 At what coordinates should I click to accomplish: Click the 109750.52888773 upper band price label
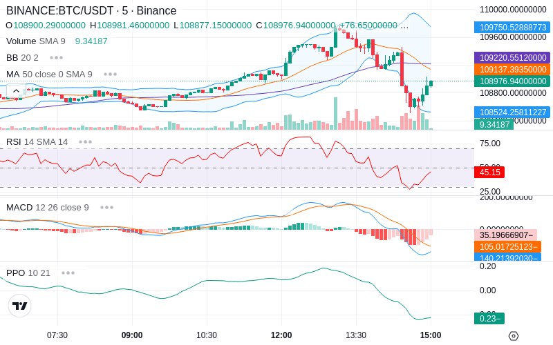[512, 27]
